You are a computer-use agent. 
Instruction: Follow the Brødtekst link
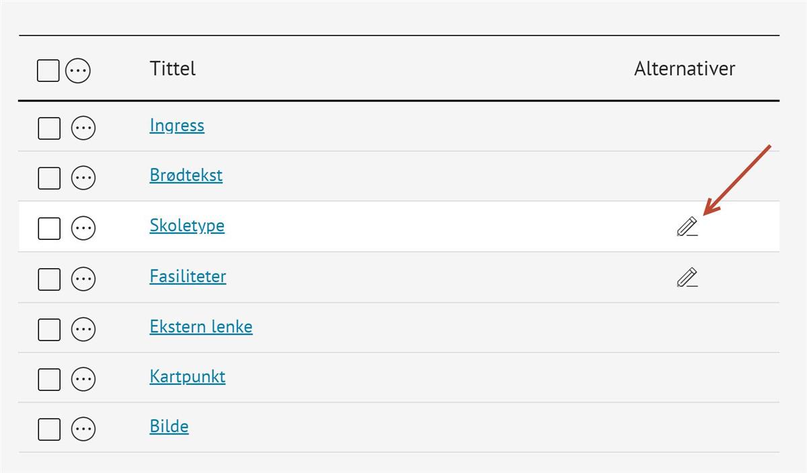[x=186, y=175]
